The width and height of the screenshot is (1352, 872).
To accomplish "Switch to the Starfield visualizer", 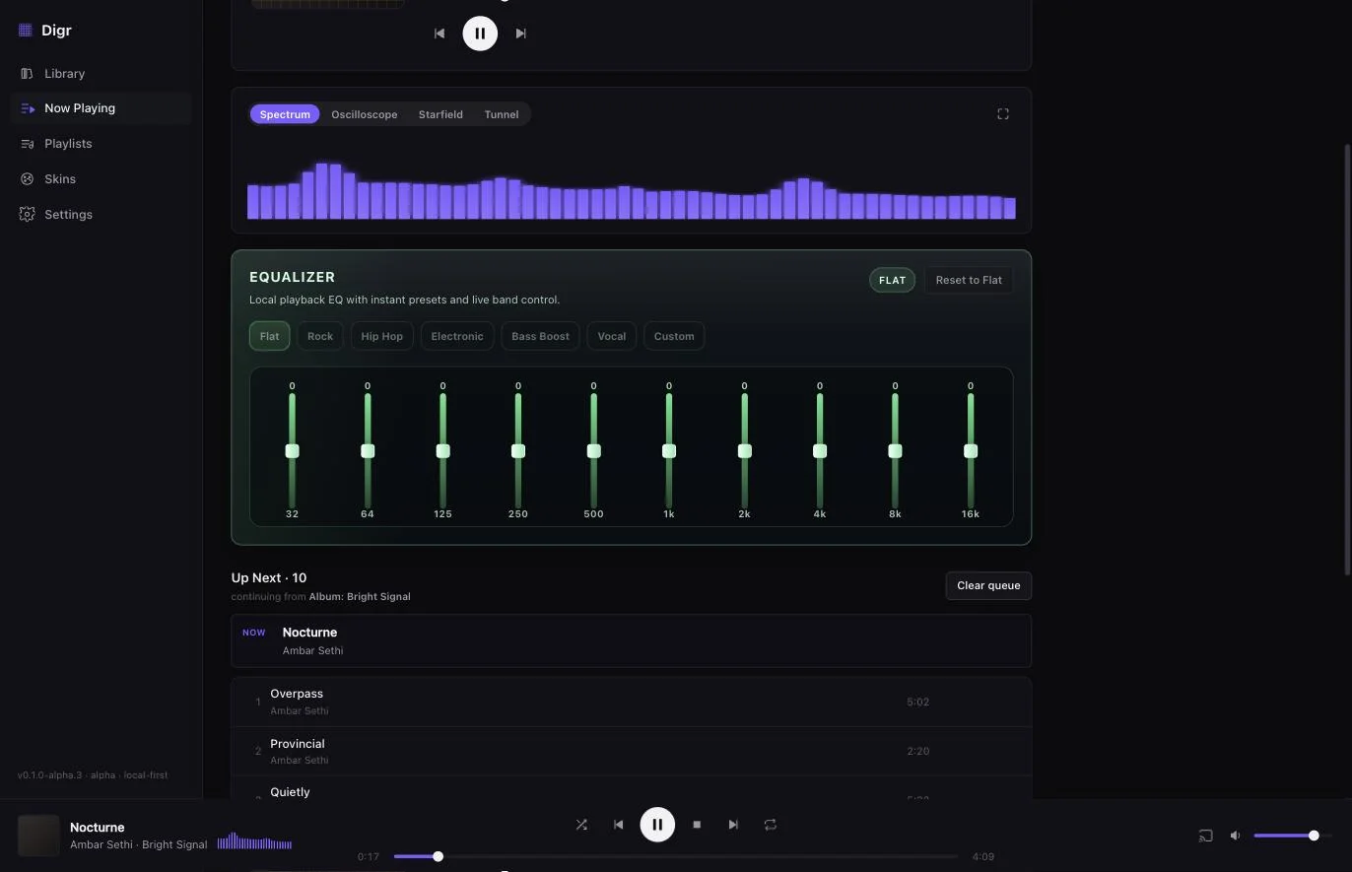I will tap(440, 114).
